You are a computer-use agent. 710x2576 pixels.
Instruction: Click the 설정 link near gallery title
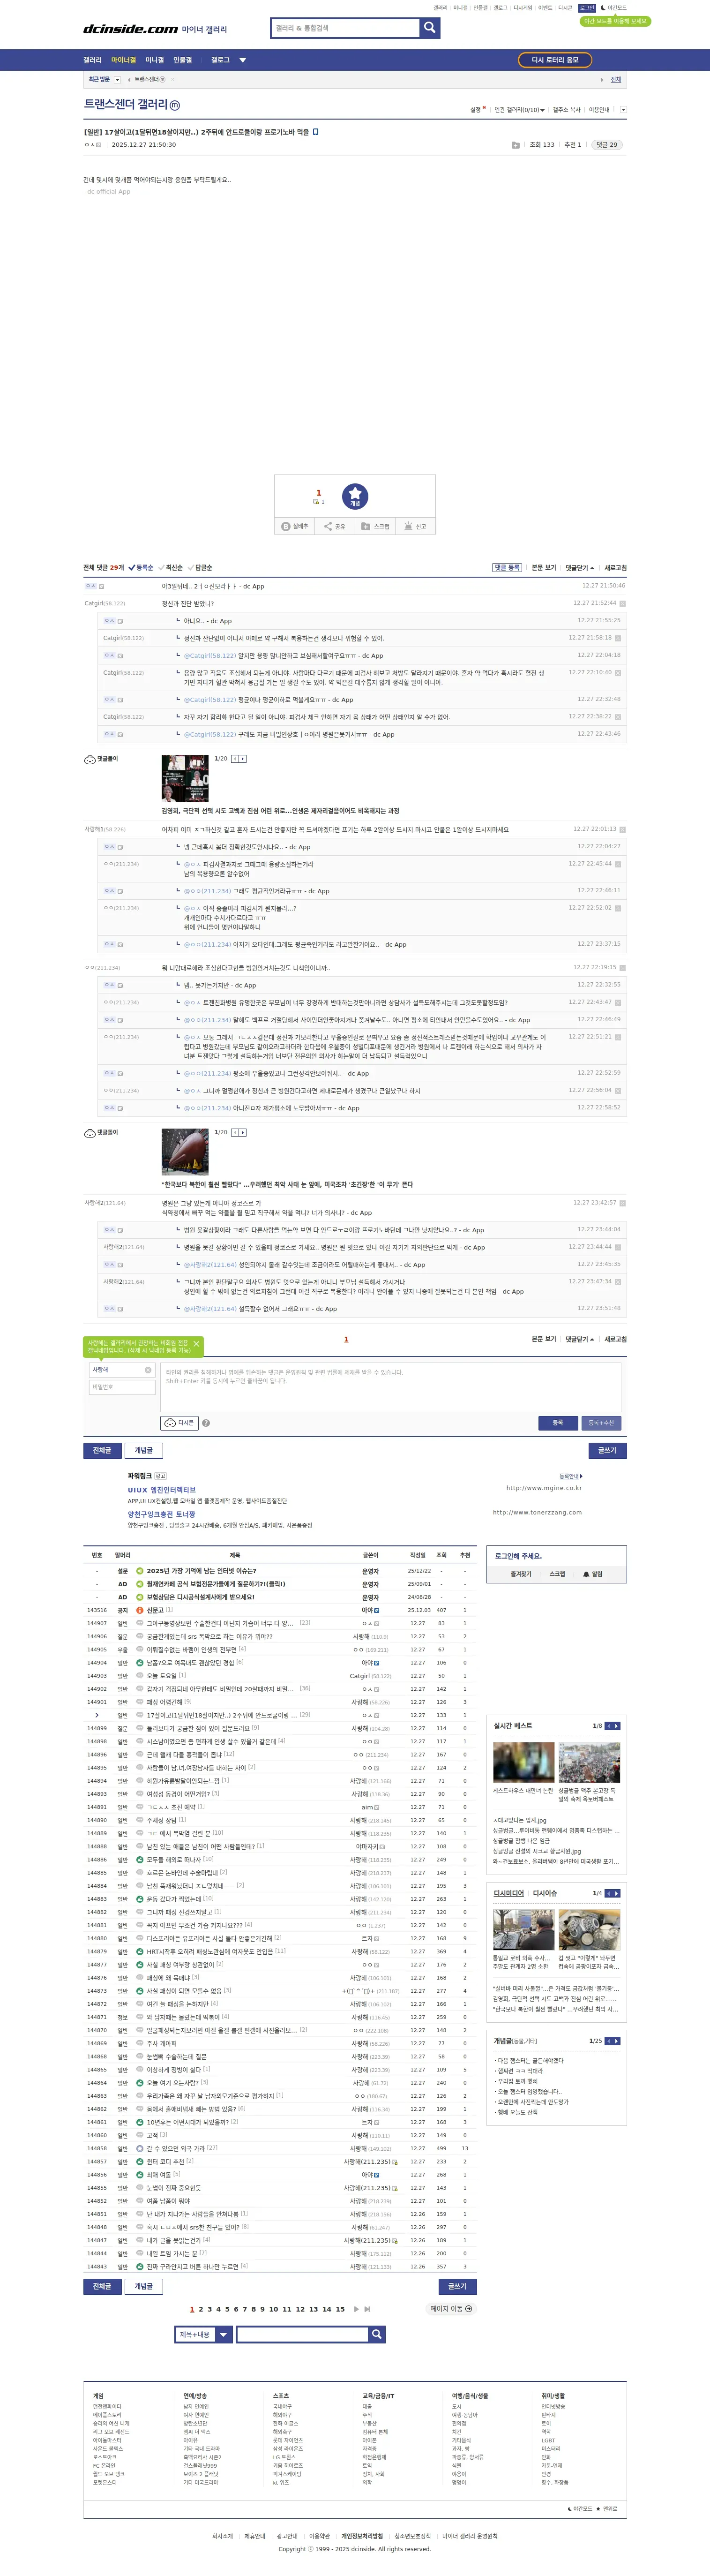(x=477, y=110)
